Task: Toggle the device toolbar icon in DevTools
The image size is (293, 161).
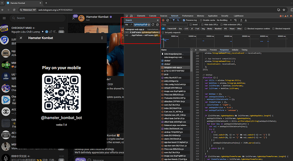Action: coord(131,16)
